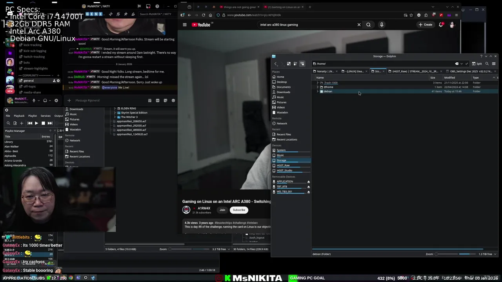The height and width of the screenshot is (282, 502).
Task: Skip to next track in music player
Action: click(x=50, y=123)
